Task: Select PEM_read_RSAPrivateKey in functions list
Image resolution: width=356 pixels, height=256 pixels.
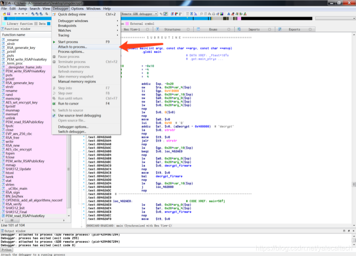Action: tap(25, 216)
